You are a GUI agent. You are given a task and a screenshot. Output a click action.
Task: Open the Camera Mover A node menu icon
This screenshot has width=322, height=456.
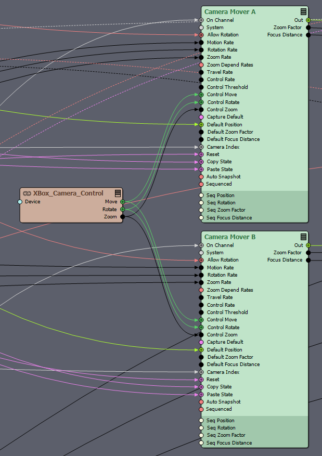pyautogui.click(x=303, y=11)
